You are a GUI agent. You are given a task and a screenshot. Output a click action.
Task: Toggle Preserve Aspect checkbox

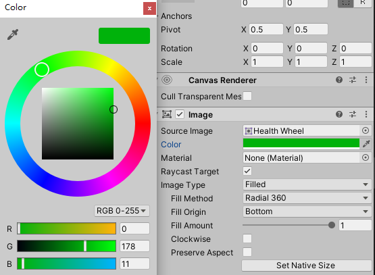247,252
